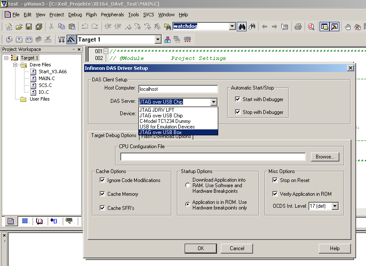The height and width of the screenshot is (266, 366).
Task: Click the Disable Breakpoints crossed hand icon
Action: pyautogui.click(x=357, y=27)
